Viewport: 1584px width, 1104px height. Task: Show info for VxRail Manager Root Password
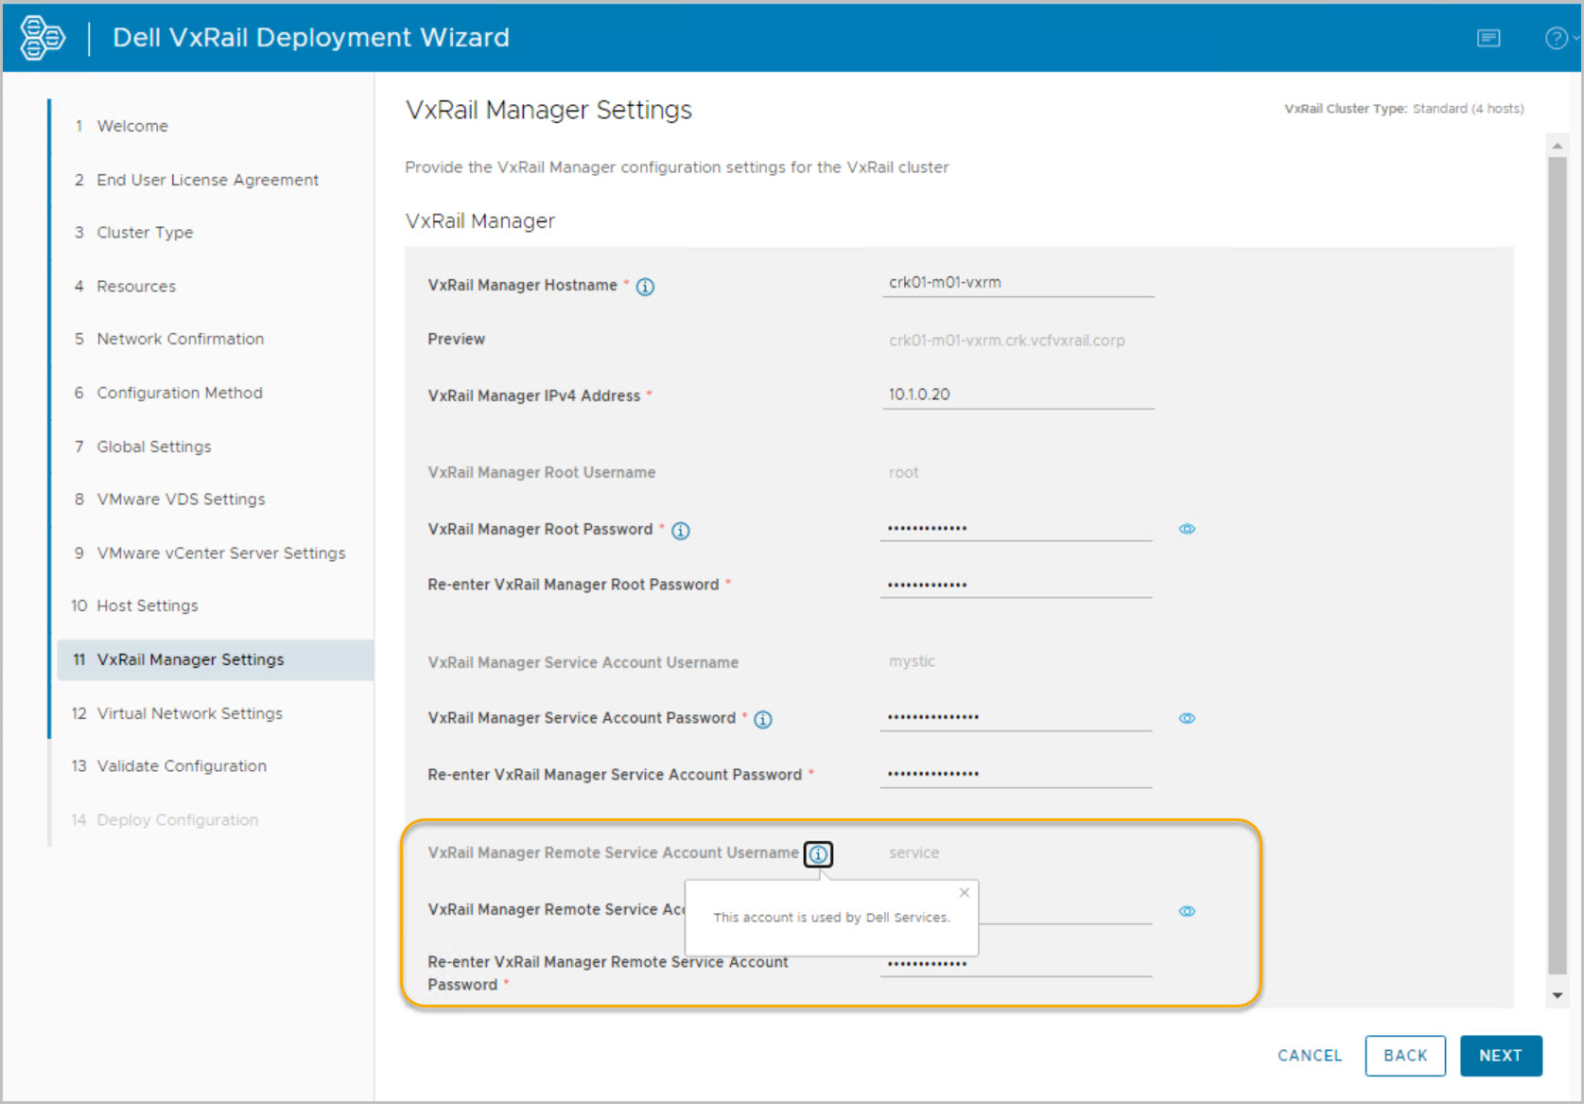click(680, 531)
